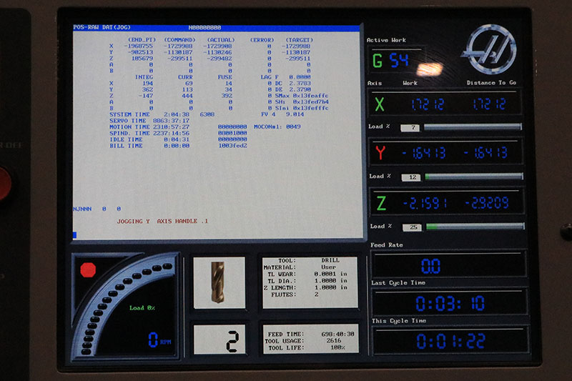Click the TL WEAR 0.0001 in line
The width and height of the screenshot is (572, 381).
(307, 274)
